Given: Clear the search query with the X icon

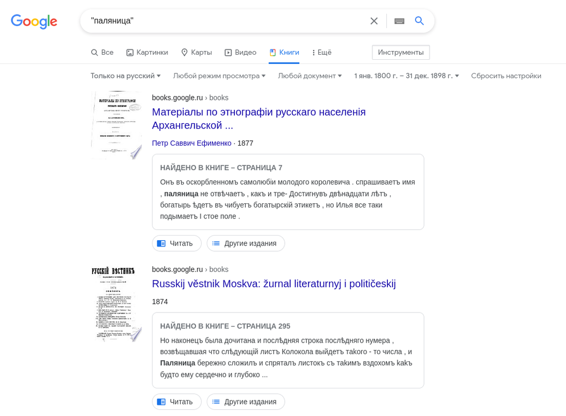Looking at the screenshot, I should coord(374,21).
